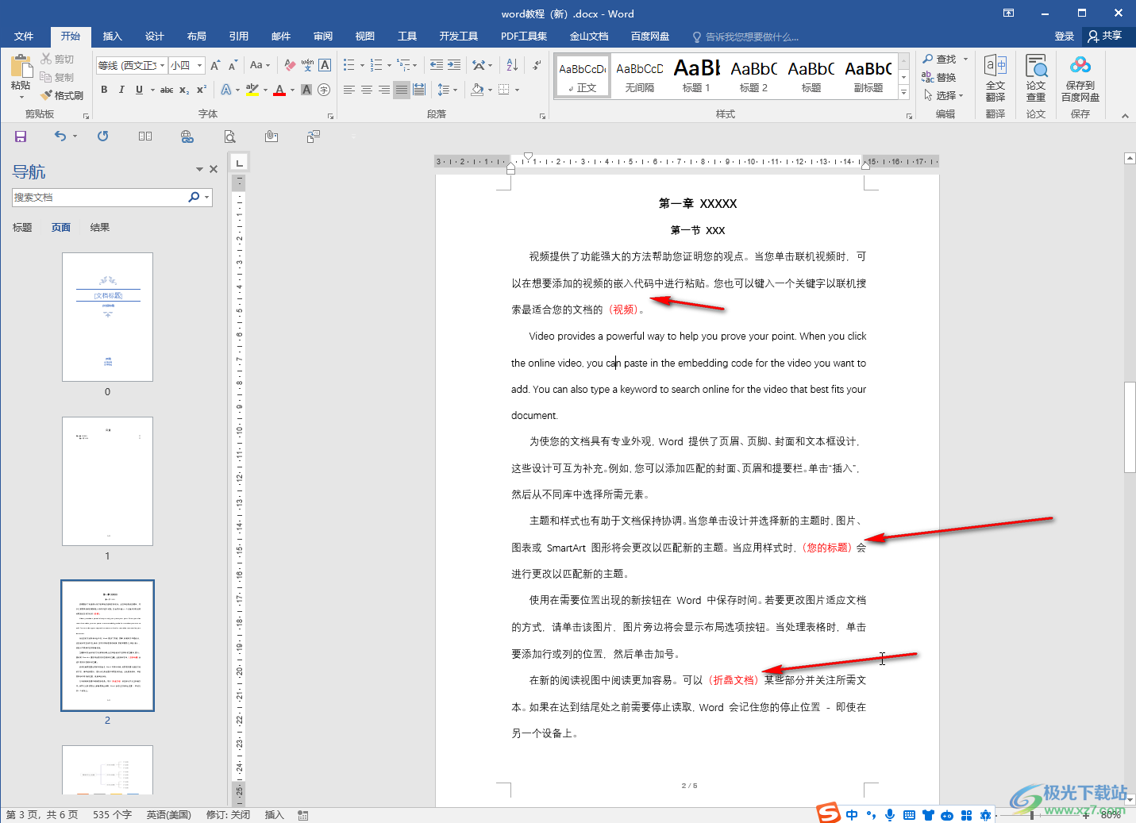
Task: Apply the 标题 1 heading style
Action: pyautogui.click(x=697, y=76)
